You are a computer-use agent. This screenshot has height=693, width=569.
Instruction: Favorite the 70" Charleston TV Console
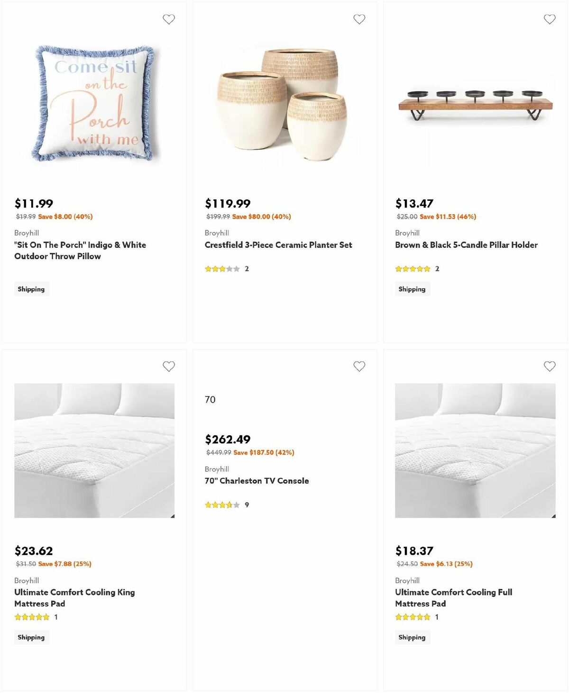(359, 366)
